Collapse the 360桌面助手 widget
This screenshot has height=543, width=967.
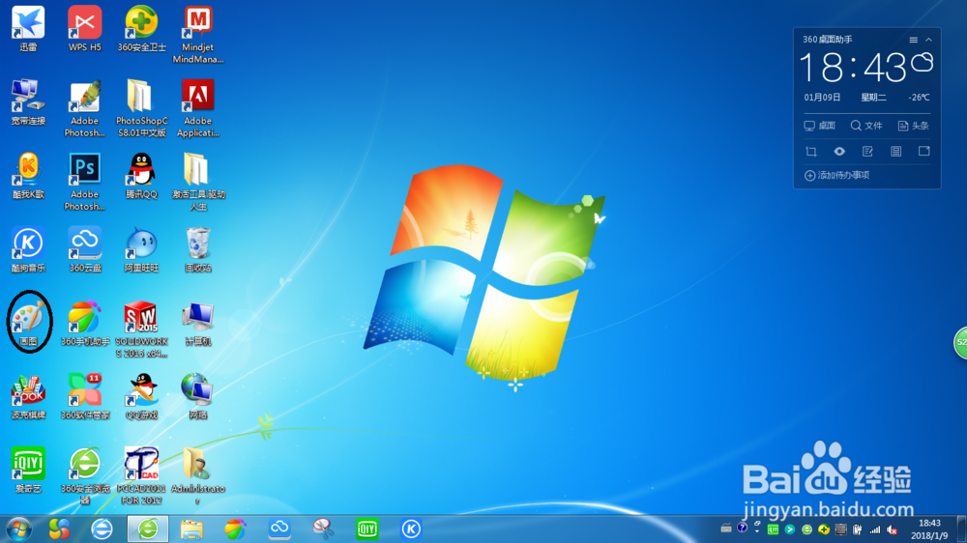tap(928, 40)
